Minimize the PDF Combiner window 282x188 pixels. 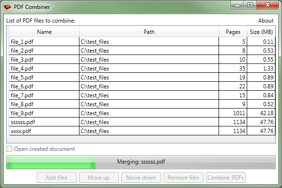pyautogui.click(x=237, y=5)
